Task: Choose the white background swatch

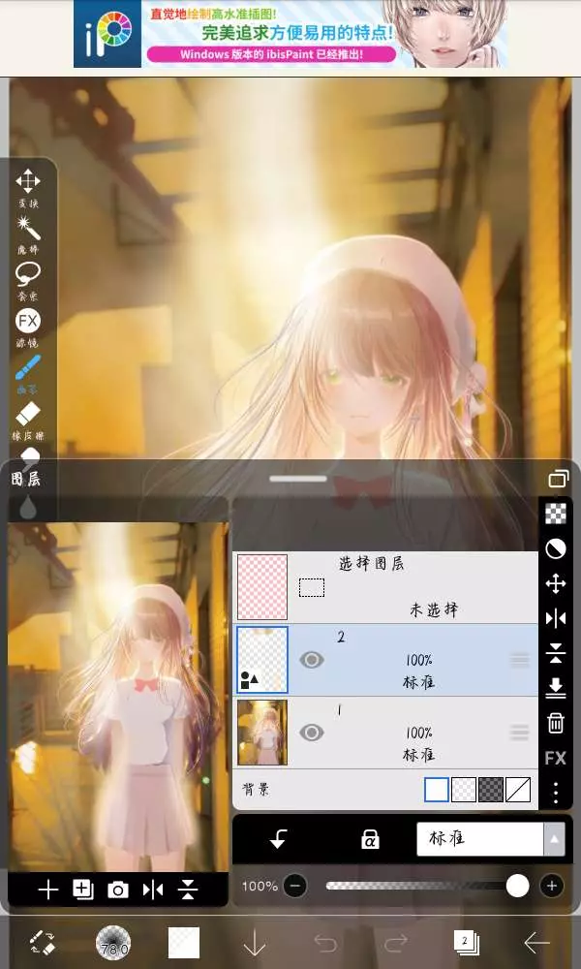Action: click(437, 791)
